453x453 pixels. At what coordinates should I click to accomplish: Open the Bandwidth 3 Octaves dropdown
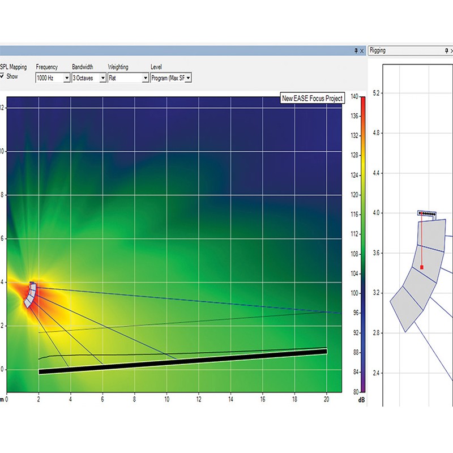pyautogui.click(x=89, y=78)
